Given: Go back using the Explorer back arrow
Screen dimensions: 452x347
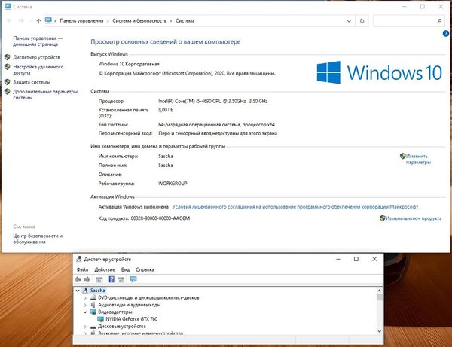Looking at the screenshot, I should [x=9, y=21].
